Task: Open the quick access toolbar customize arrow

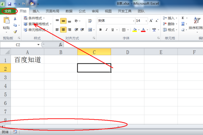Action: pyautogui.click(x=38, y=4)
